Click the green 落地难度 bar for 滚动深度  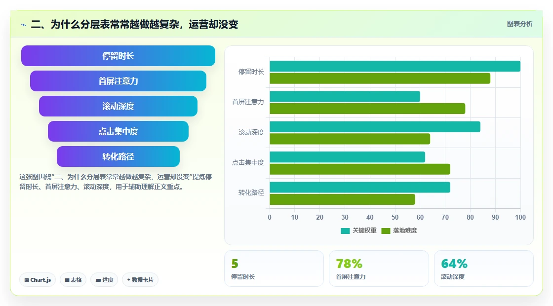350,139
